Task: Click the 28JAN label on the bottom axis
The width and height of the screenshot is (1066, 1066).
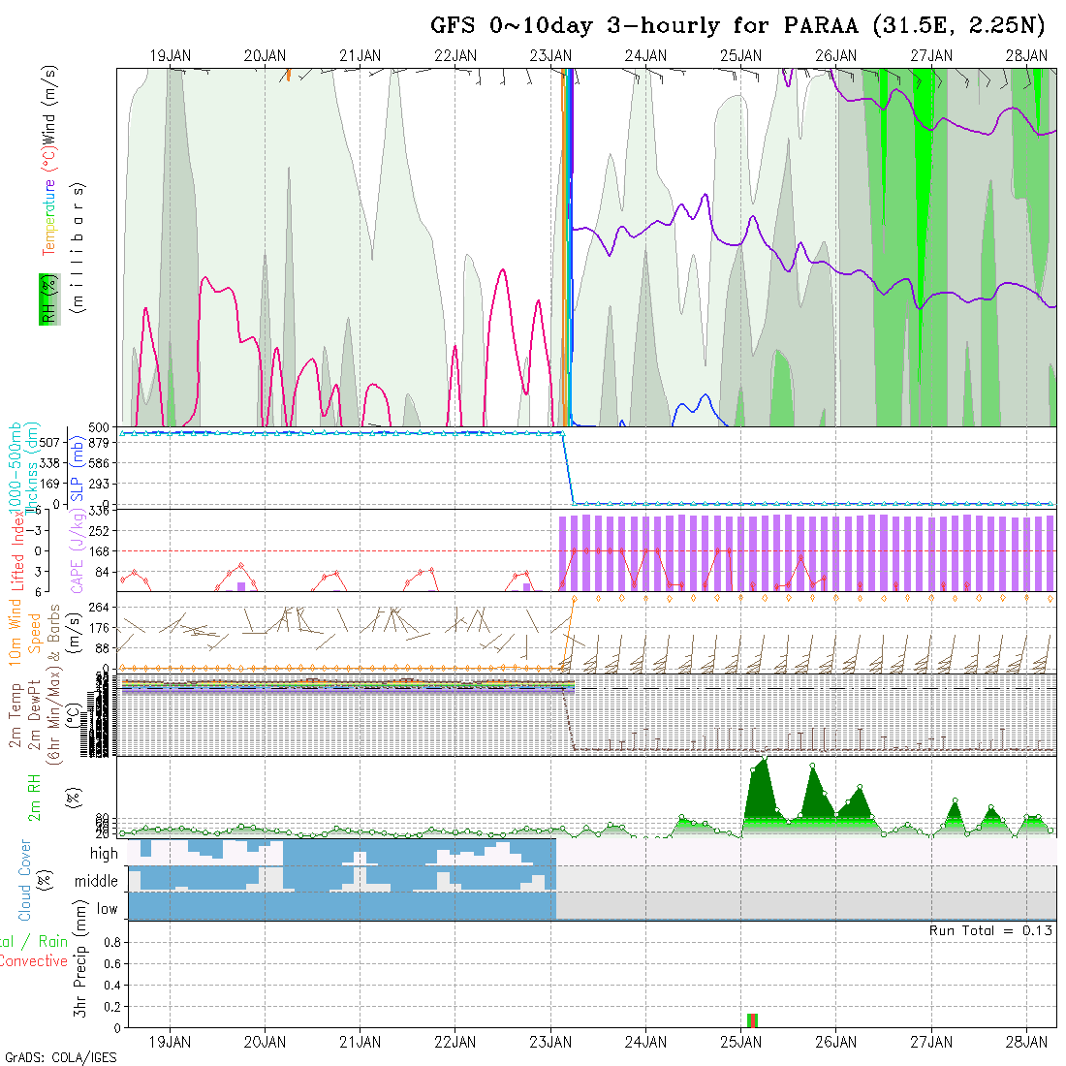Action: [x=1025, y=1042]
